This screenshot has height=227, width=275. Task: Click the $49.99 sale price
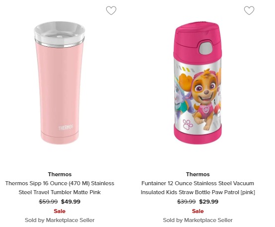coord(70,202)
